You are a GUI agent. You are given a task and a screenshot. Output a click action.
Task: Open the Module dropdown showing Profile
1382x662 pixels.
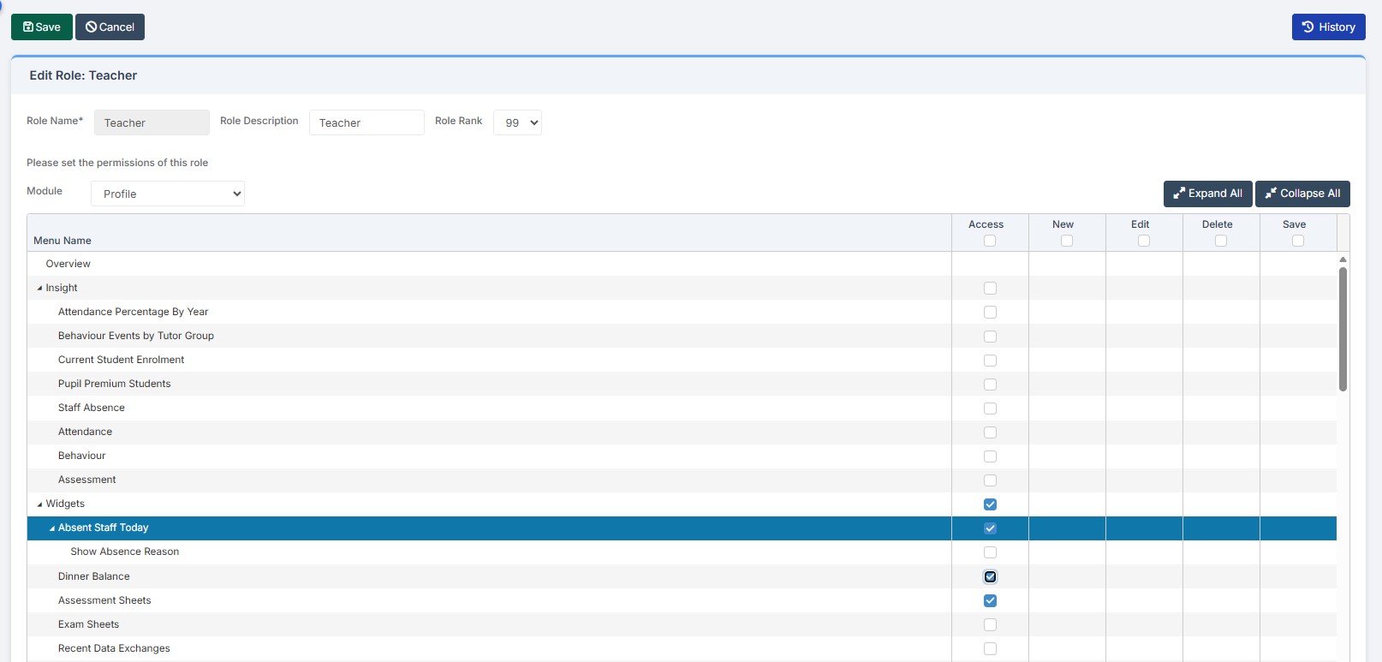point(168,194)
